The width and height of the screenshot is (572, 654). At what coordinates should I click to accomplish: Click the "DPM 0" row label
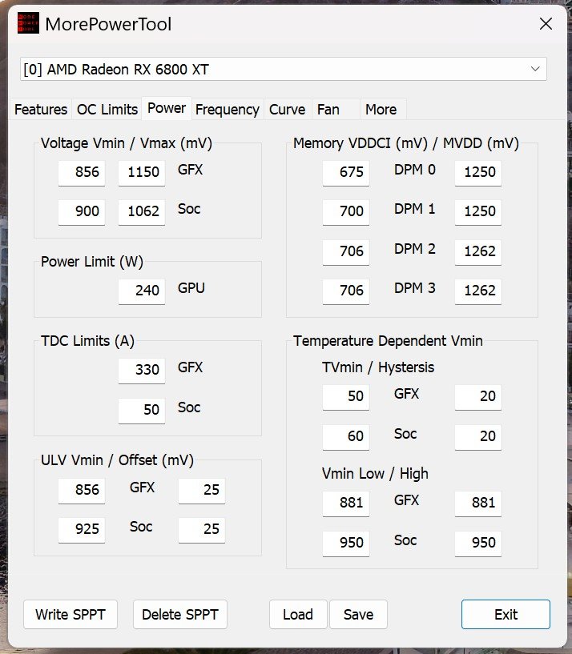click(x=415, y=170)
